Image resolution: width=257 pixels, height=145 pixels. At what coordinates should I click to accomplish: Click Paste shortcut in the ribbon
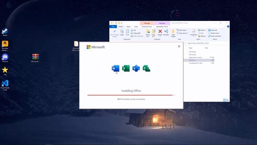(x=137, y=36)
